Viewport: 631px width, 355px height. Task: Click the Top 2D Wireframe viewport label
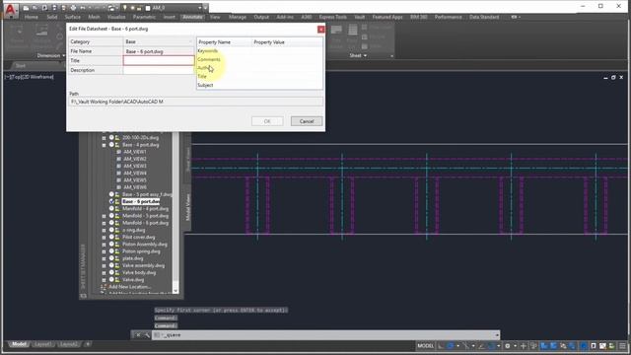click(30, 77)
